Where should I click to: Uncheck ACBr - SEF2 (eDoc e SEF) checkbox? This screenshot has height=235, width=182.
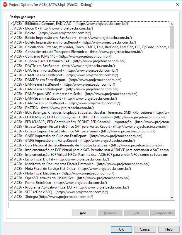point(11,192)
